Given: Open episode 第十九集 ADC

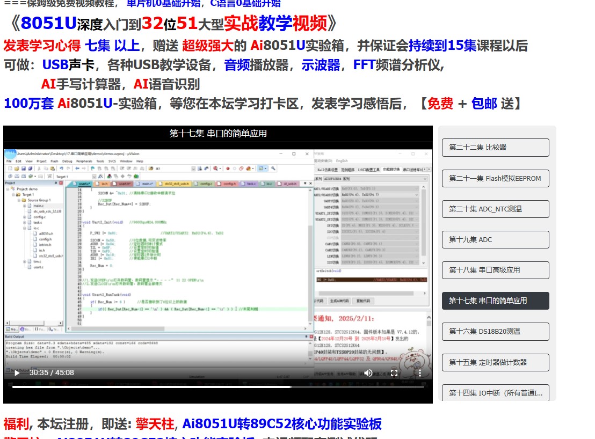Looking at the screenshot, I should 495,239.
